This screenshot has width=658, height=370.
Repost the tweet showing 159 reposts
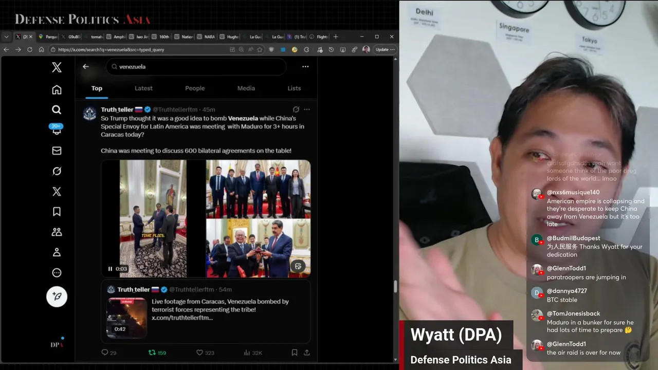157,353
